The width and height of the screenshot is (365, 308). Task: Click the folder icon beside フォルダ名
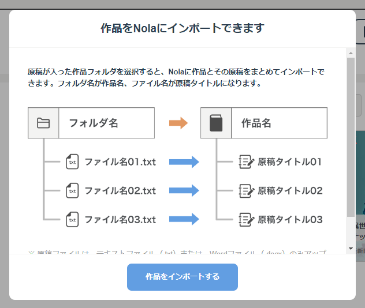point(43,123)
